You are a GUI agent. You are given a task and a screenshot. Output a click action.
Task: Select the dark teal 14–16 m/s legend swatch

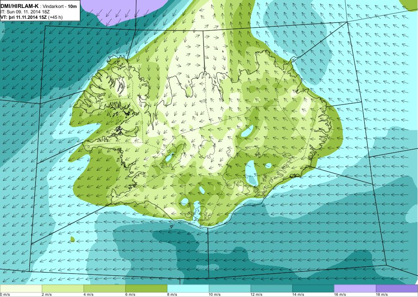313,289
